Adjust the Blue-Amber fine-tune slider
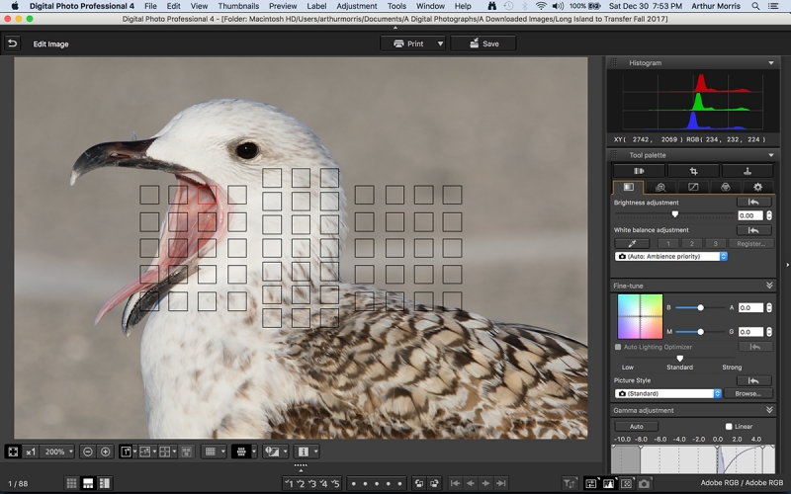The image size is (791, 494). tap(700, 307)
